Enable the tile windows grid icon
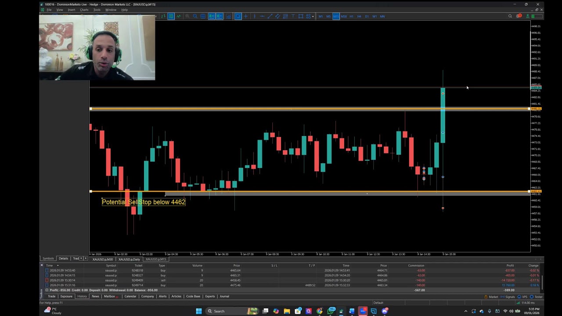562x316 pixels. coord(202,16)
